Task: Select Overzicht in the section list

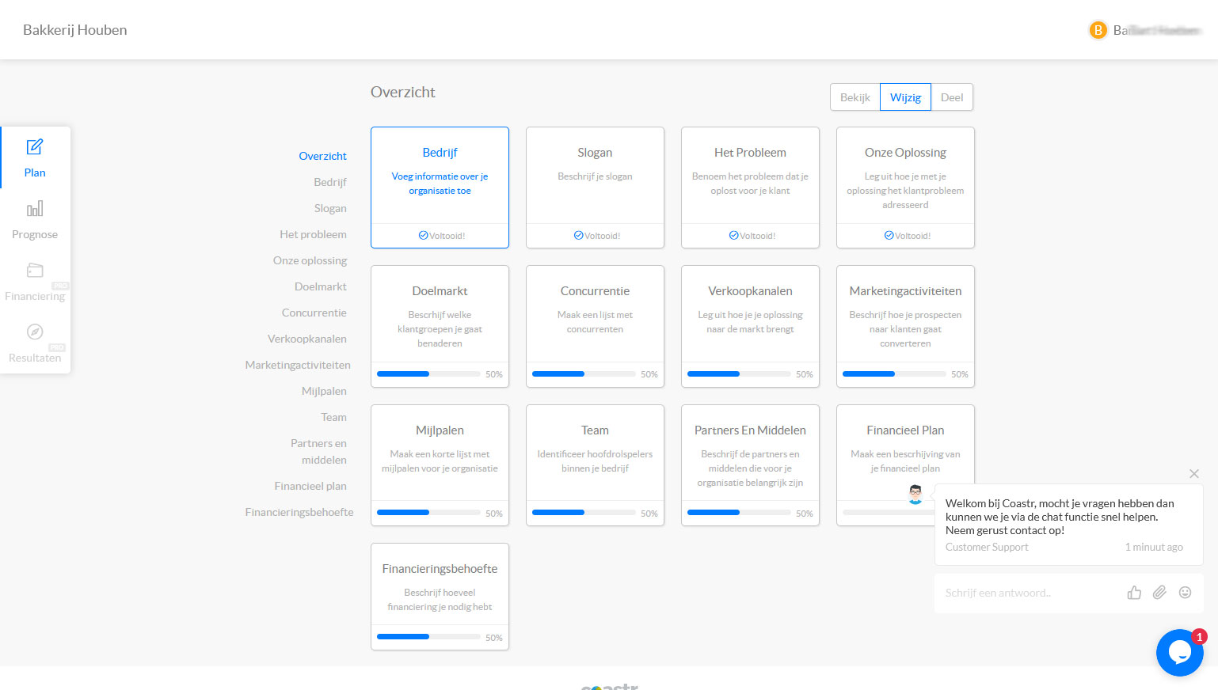Action: [x=322, y=156]
